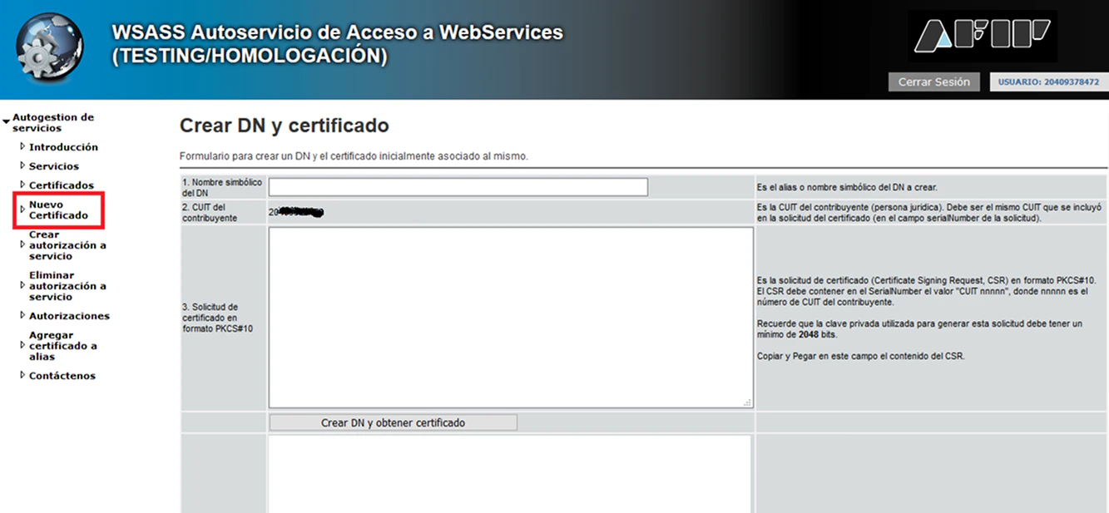Image resolution: width=1109 pixels, height=513 pixels.
Task: Click the 'Es el alias o nombre simbólico' description
Action: tap(847, 187)
